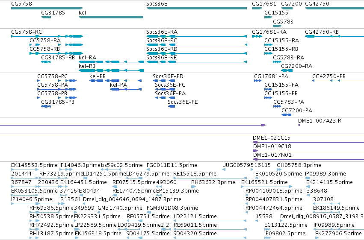
Task: Select the CG5758 gene bar
Action: pyautogui.click(x=47, y=8)
